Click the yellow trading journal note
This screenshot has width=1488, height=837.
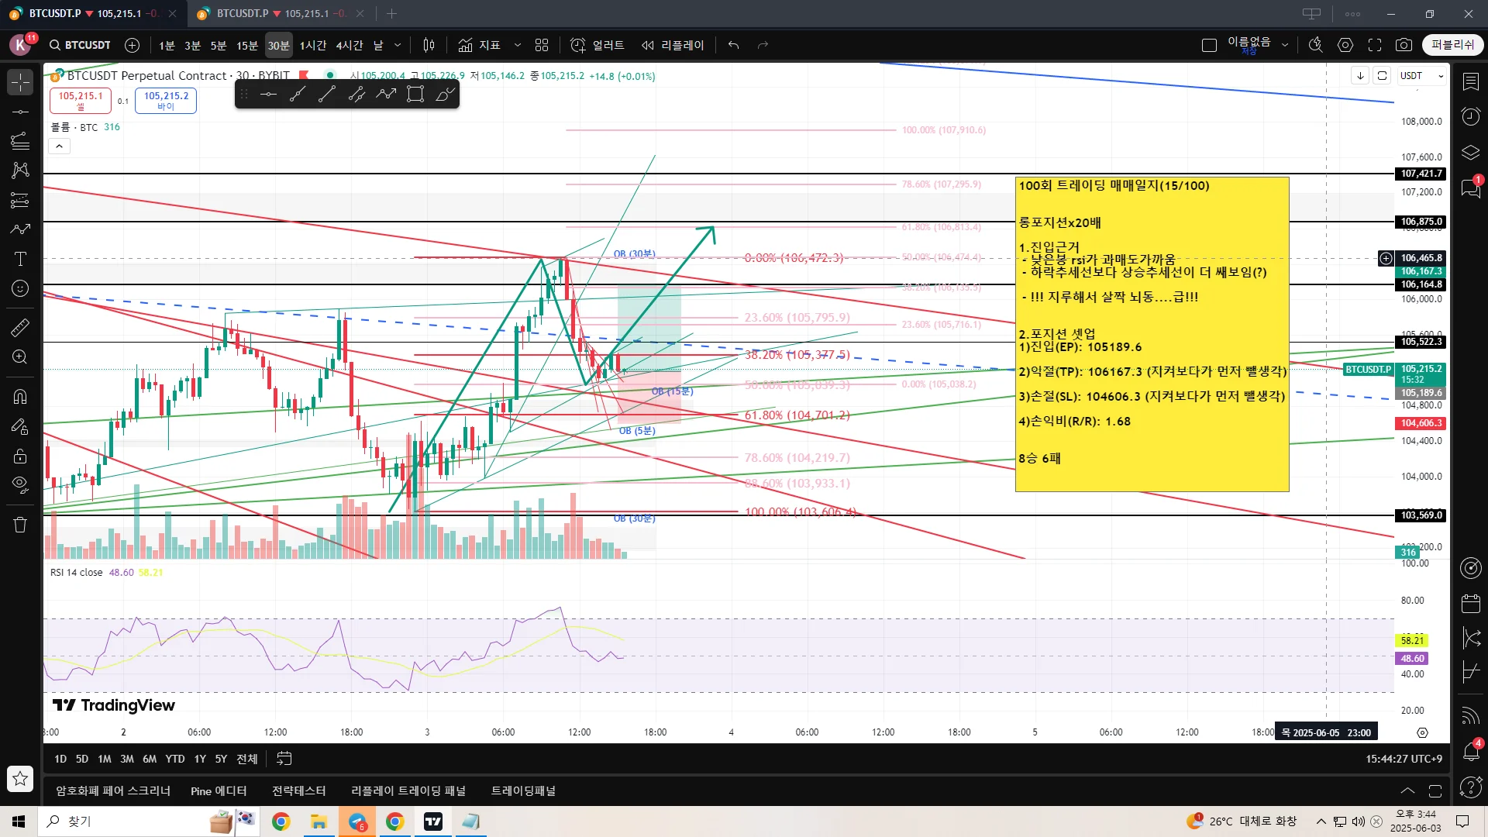[x=1152, y=333]
